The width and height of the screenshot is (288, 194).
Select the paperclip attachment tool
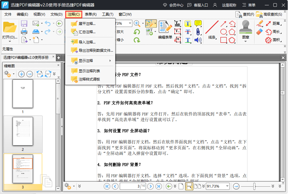click(x=198, y=32)
